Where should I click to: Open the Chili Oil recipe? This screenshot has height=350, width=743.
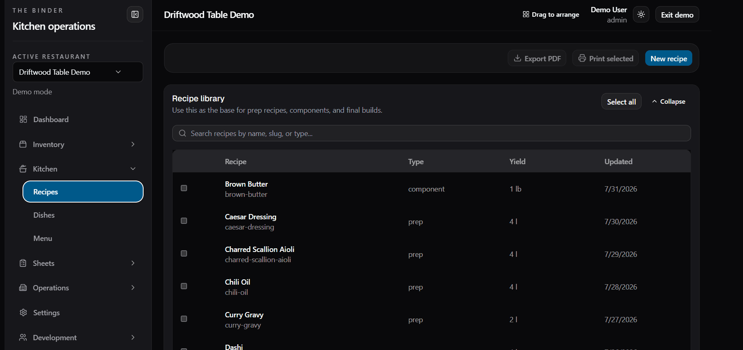(237, 282)
